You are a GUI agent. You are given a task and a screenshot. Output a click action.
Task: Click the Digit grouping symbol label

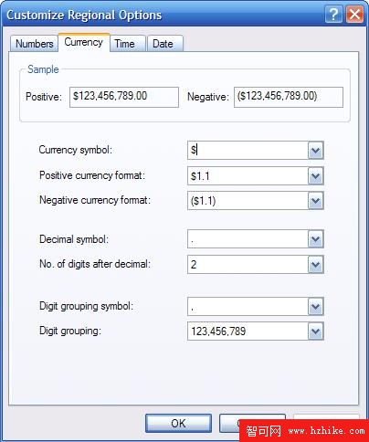[x=87, y=306]
